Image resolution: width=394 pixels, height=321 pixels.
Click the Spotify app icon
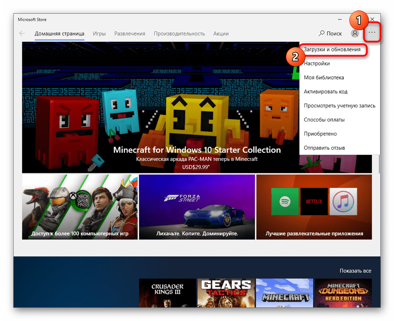click(x=285, y=202)
